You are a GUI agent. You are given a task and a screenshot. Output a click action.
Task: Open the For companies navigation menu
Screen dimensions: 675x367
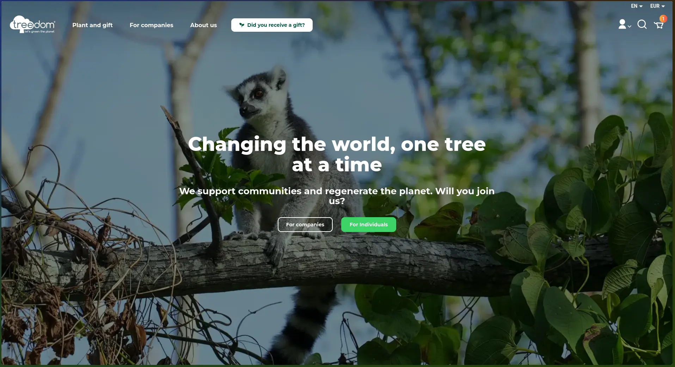coord(151,25)
